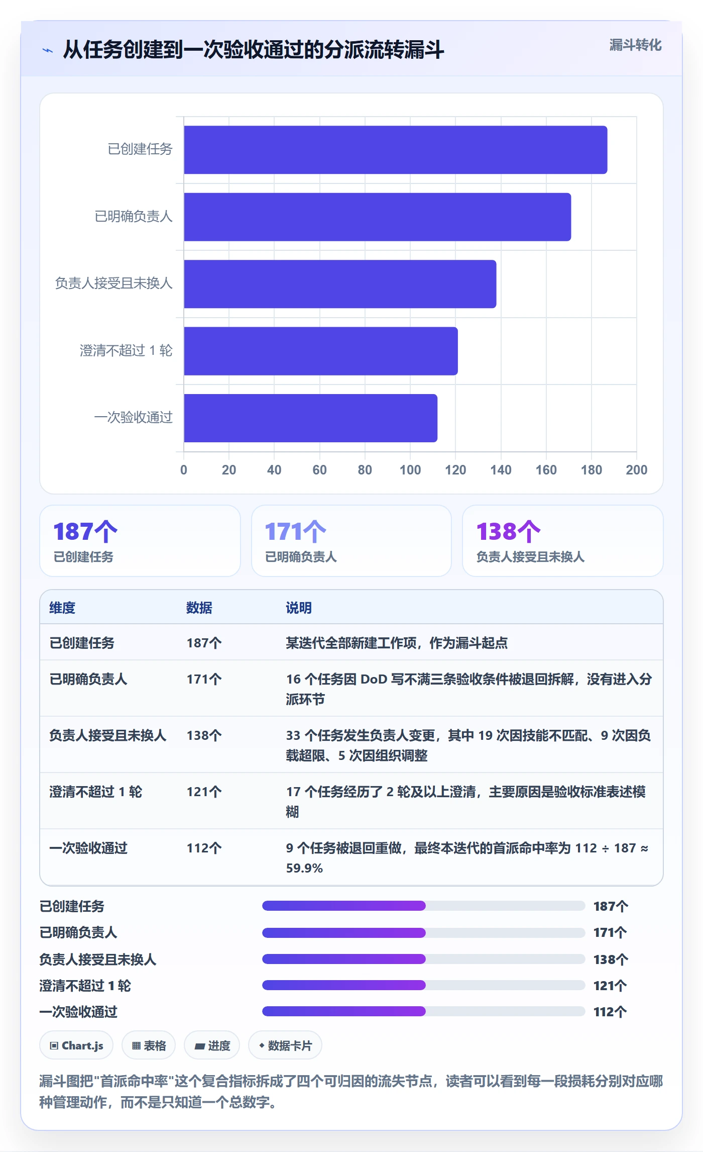Click the 负责人接受且未换人 chart bar
The width and height of the screenshot is (703, 1152).
[340, 284]
